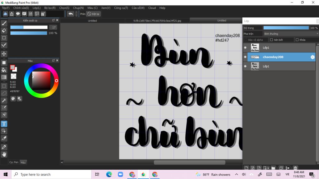Toggle Bảo vệ alpha checkbox

pyautogui.click(x=245, y=40)
